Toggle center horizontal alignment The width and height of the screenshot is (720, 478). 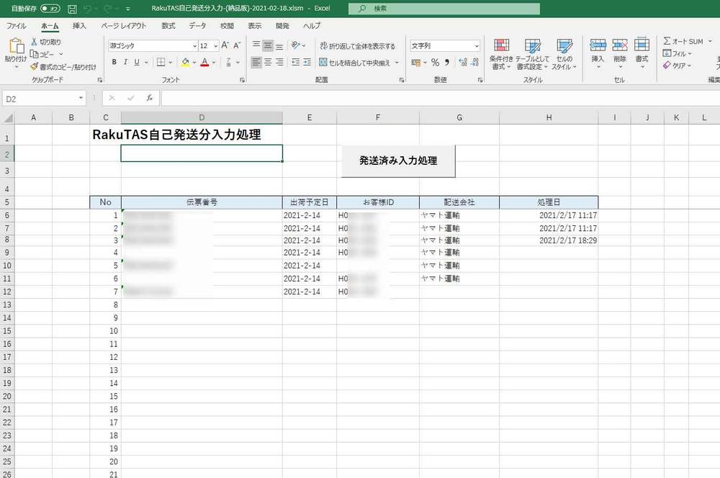[x=268, y=62]
